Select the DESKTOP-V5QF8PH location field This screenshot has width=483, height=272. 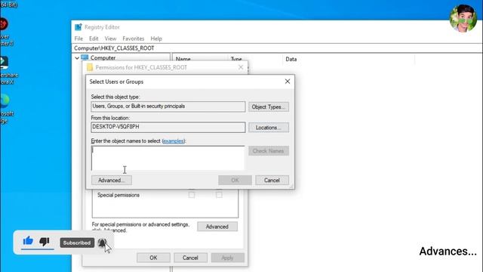click(168, 127)
